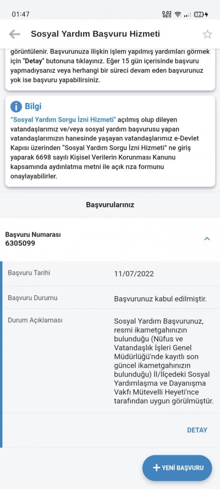Screen dimensions: 220x489
Task: Tap the Durum Açıklaması description text
Action: coord(164,361)
